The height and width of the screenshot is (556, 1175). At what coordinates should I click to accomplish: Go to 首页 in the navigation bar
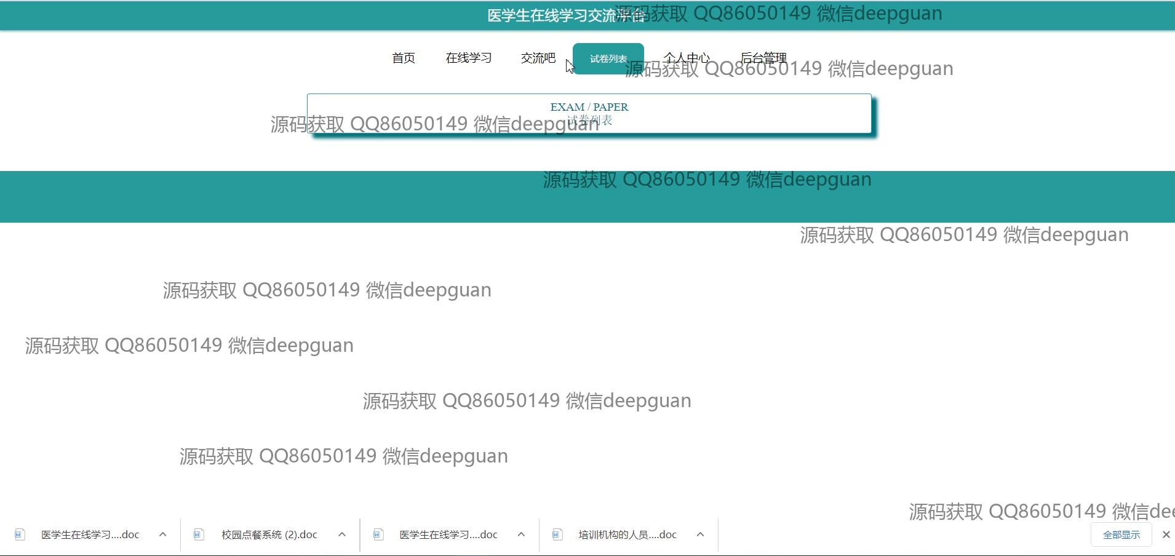tap(404, 58)
